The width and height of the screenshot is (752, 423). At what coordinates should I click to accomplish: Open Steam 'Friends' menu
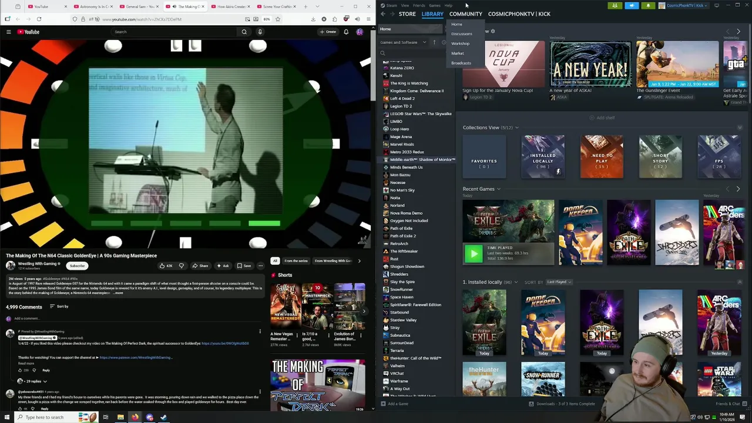[419, 5]
